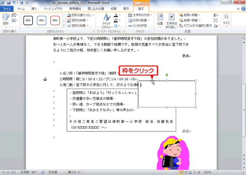The image size is (246, 175).
Task: Click the Undo arrow icon
Action: 14,3
